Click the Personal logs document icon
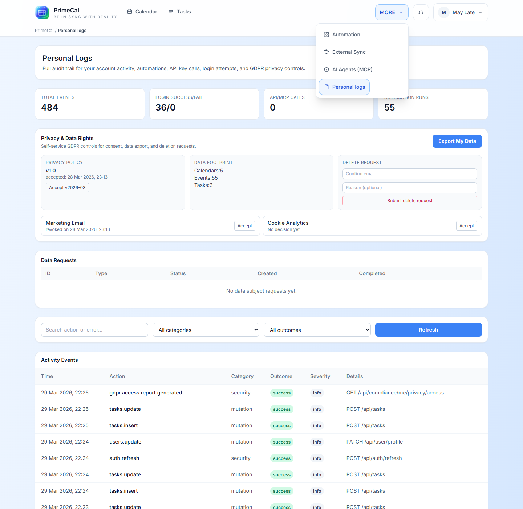The height and width of the screenshot is (509, 523). [x=327, y=87]
